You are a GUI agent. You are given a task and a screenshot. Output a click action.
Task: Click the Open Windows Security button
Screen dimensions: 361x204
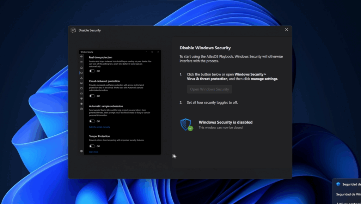[209, 89]
